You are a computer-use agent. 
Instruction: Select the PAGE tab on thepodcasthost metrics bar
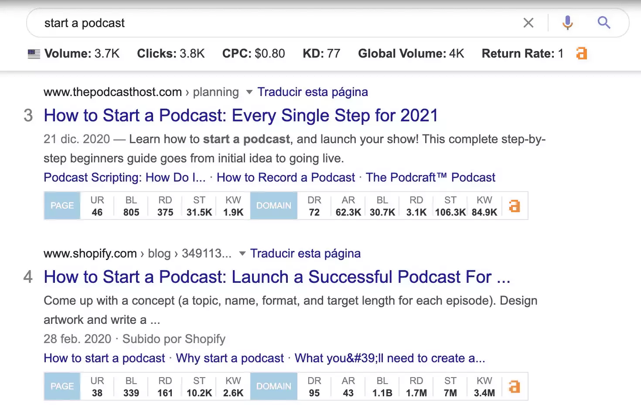(61, 206)
